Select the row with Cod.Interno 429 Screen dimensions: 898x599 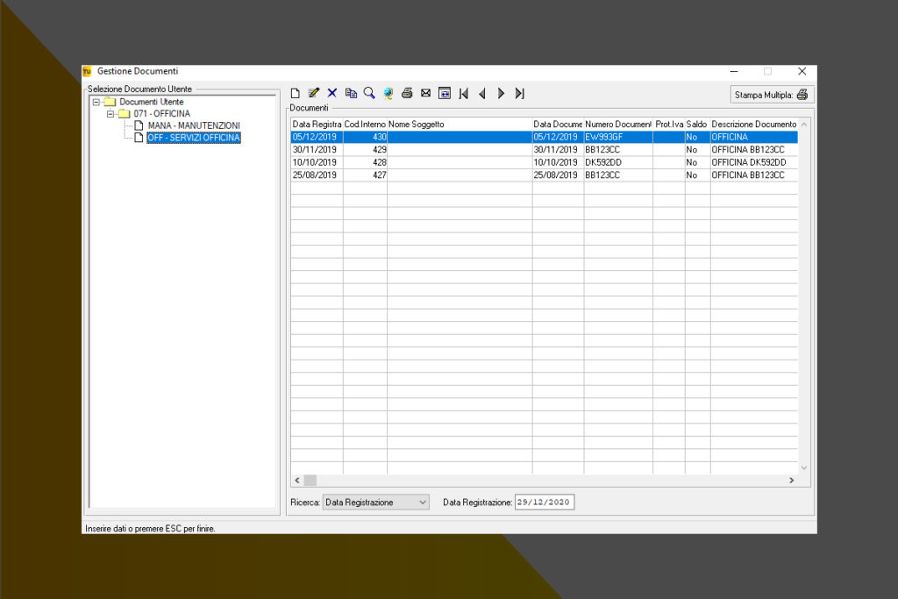pyautogui.click(x=544, y=150)
